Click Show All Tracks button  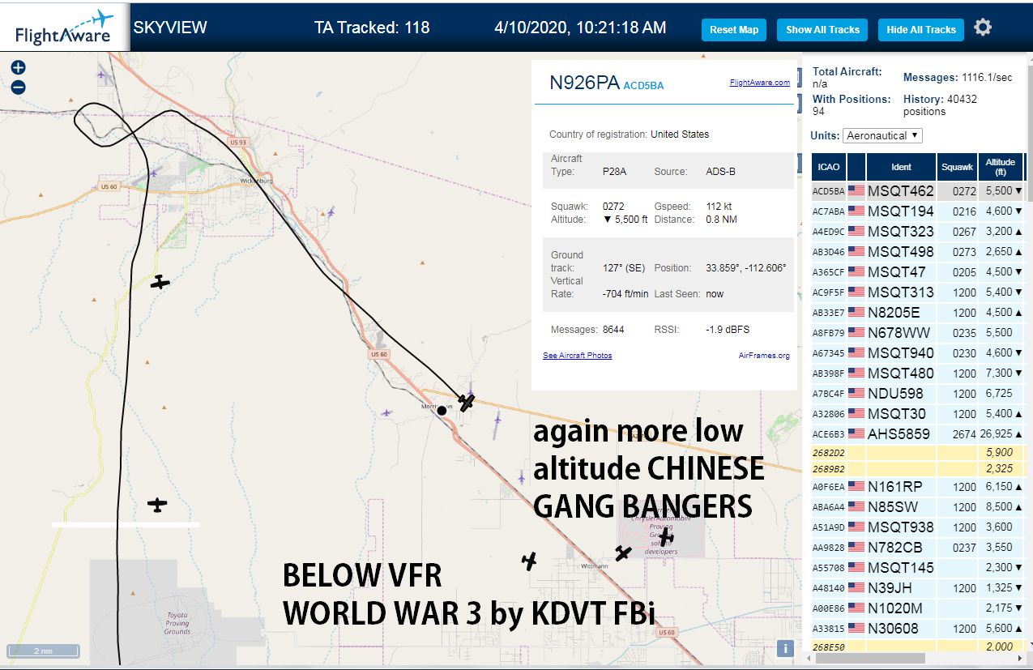822,30
